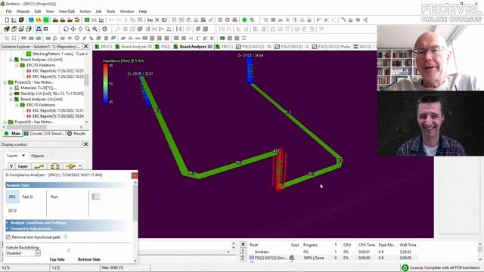Click the via column icon in Display control
Image resolution: width=484 pixels, height=272 pixels.
click(70, 166)
